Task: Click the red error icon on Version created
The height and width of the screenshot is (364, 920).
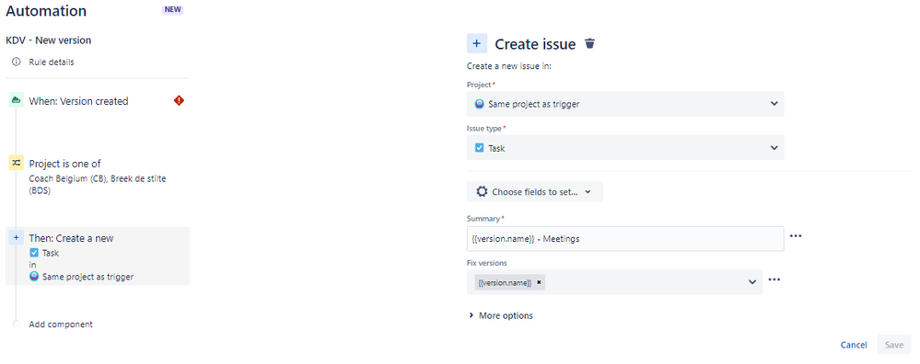Action: pos(179,101)
